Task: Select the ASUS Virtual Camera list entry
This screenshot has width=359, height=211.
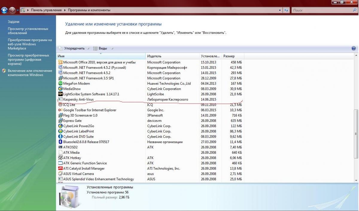Action: 78,174
